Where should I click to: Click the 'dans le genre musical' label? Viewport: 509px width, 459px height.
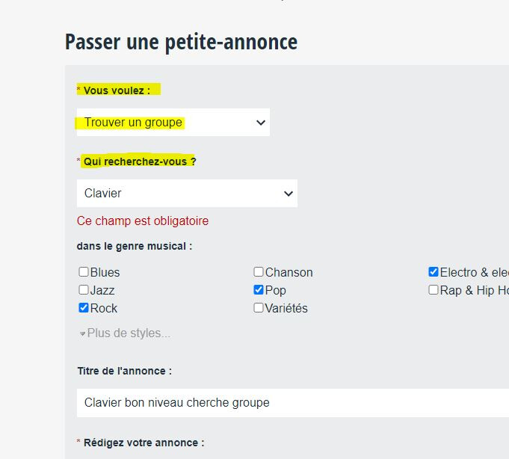point(134,246)
